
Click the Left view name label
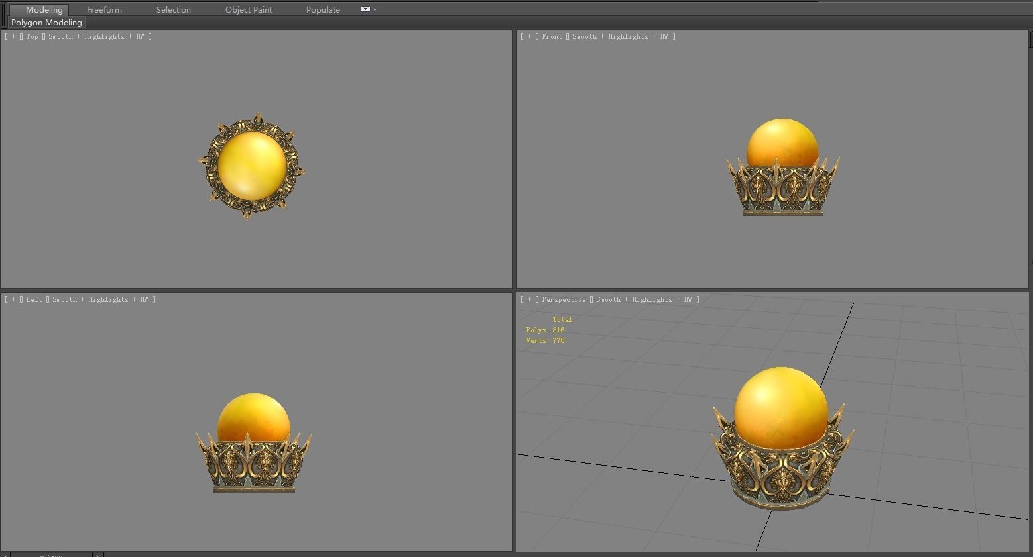34,299
